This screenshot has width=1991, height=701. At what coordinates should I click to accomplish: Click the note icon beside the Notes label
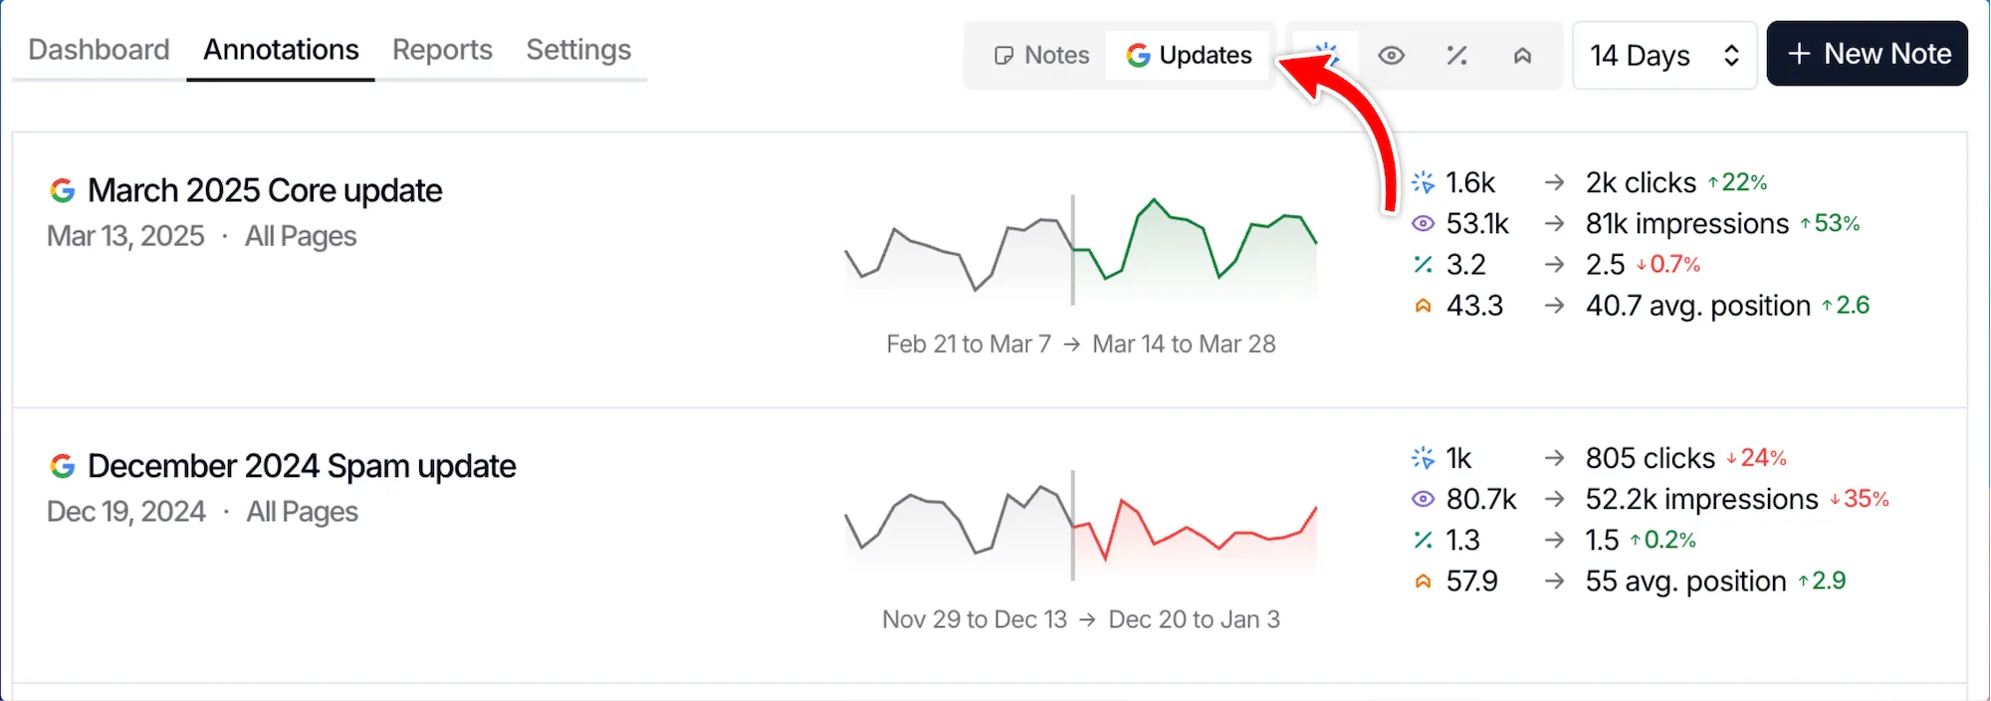click(x=1004, y=56)
